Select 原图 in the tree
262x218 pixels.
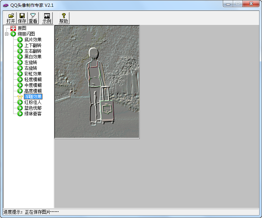pyautogui.click(x=22, y=28)
